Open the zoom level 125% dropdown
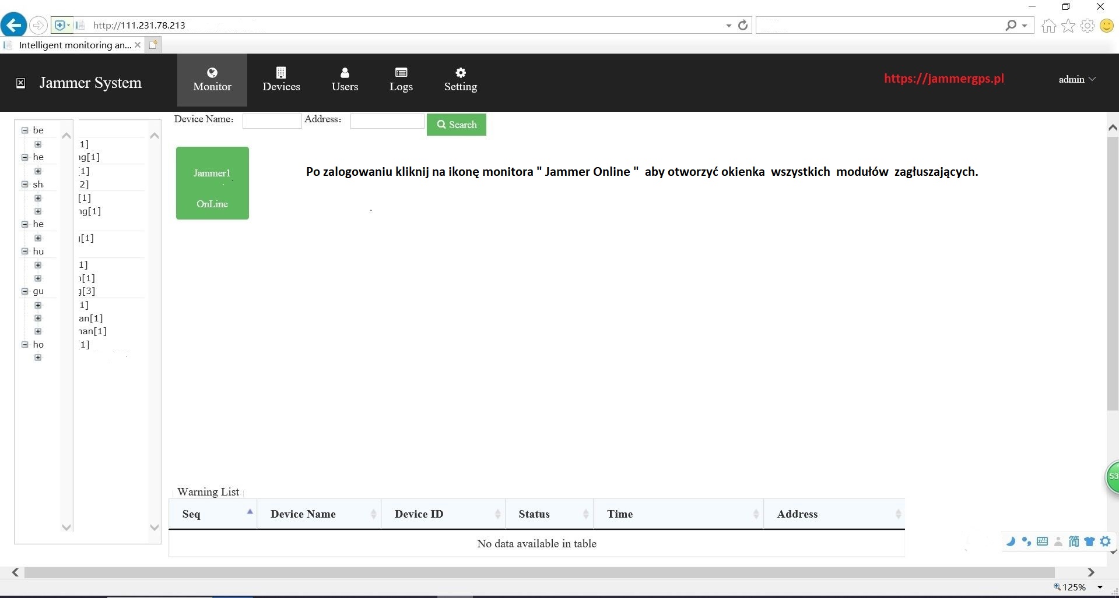 point(1100,587)
